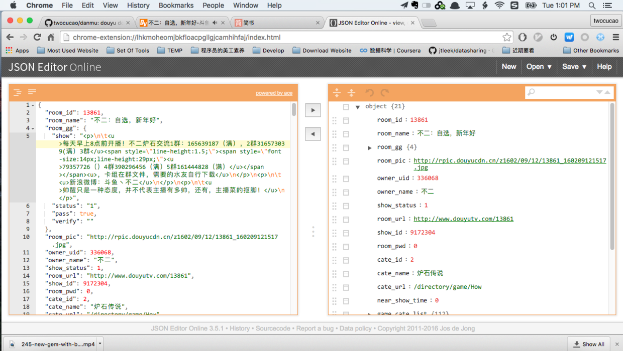The width and height of the screenshot is (623, 351).
Task: Click the Chrome back arrow
Action: point(10,37)
